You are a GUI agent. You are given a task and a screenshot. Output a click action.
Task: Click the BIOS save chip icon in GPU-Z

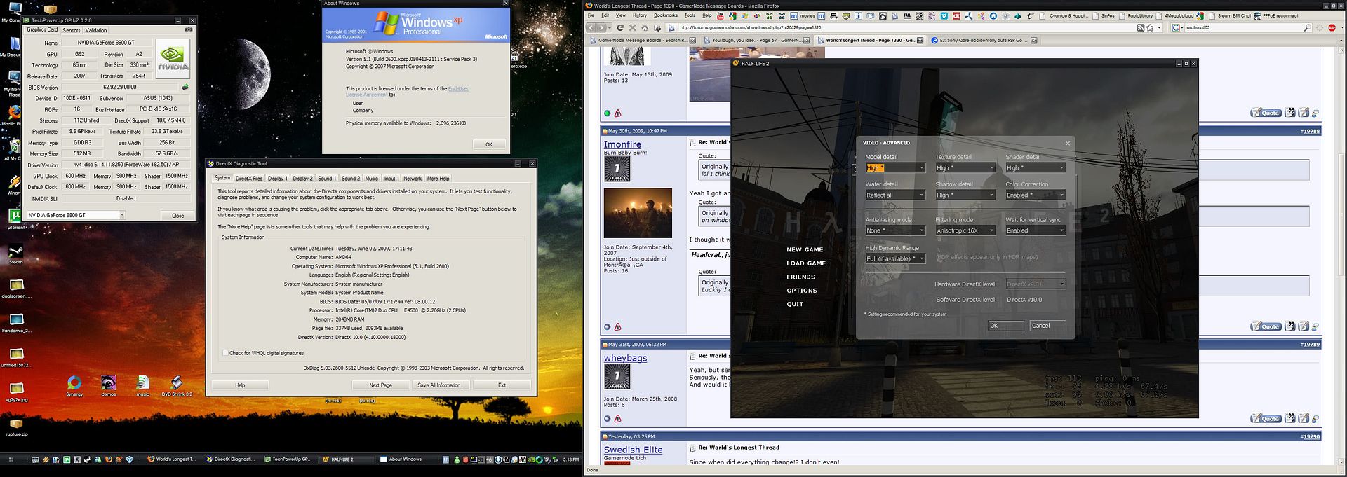(185, 88)
